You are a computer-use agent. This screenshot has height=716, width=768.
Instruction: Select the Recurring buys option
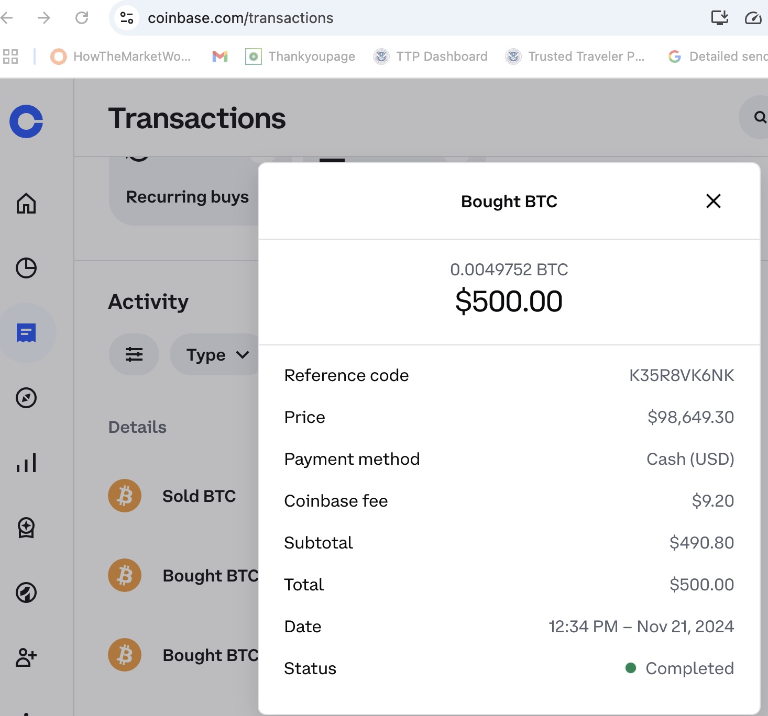click(186, 197)
